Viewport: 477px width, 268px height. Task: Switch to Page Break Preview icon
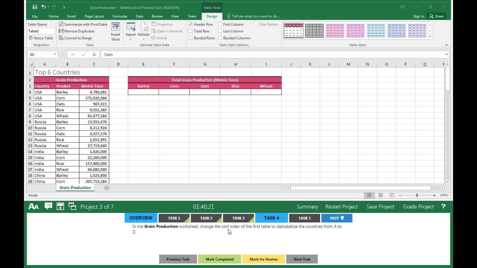[392, 195]
